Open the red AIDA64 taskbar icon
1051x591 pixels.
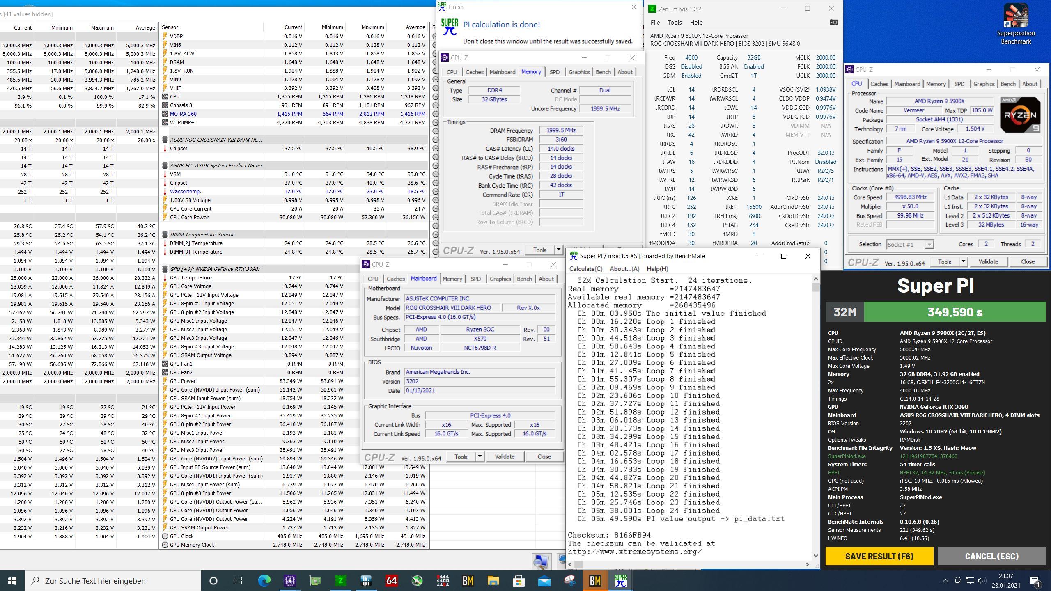pos(391,581)
